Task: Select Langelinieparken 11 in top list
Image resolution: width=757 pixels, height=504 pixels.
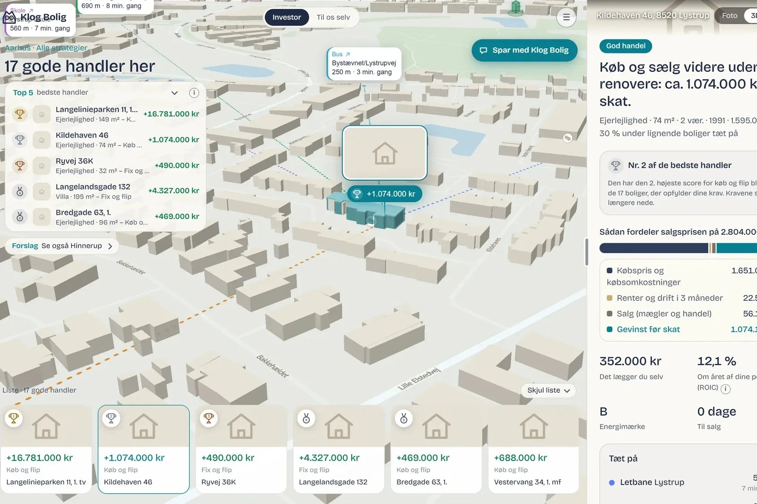Action: pos(105,114)
